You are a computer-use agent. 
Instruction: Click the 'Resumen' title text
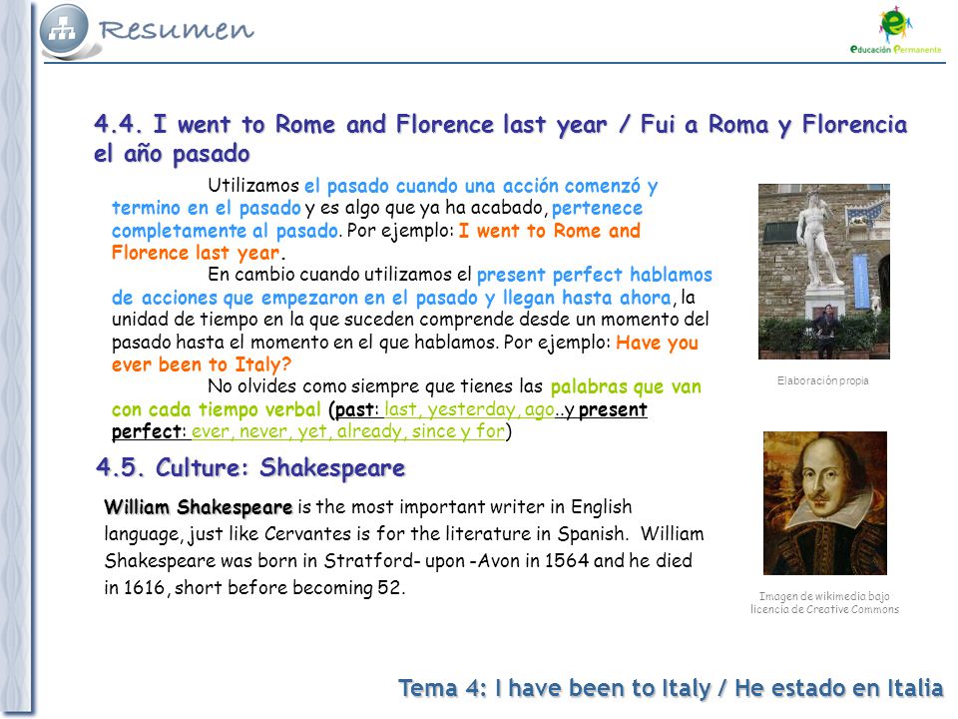176,29
